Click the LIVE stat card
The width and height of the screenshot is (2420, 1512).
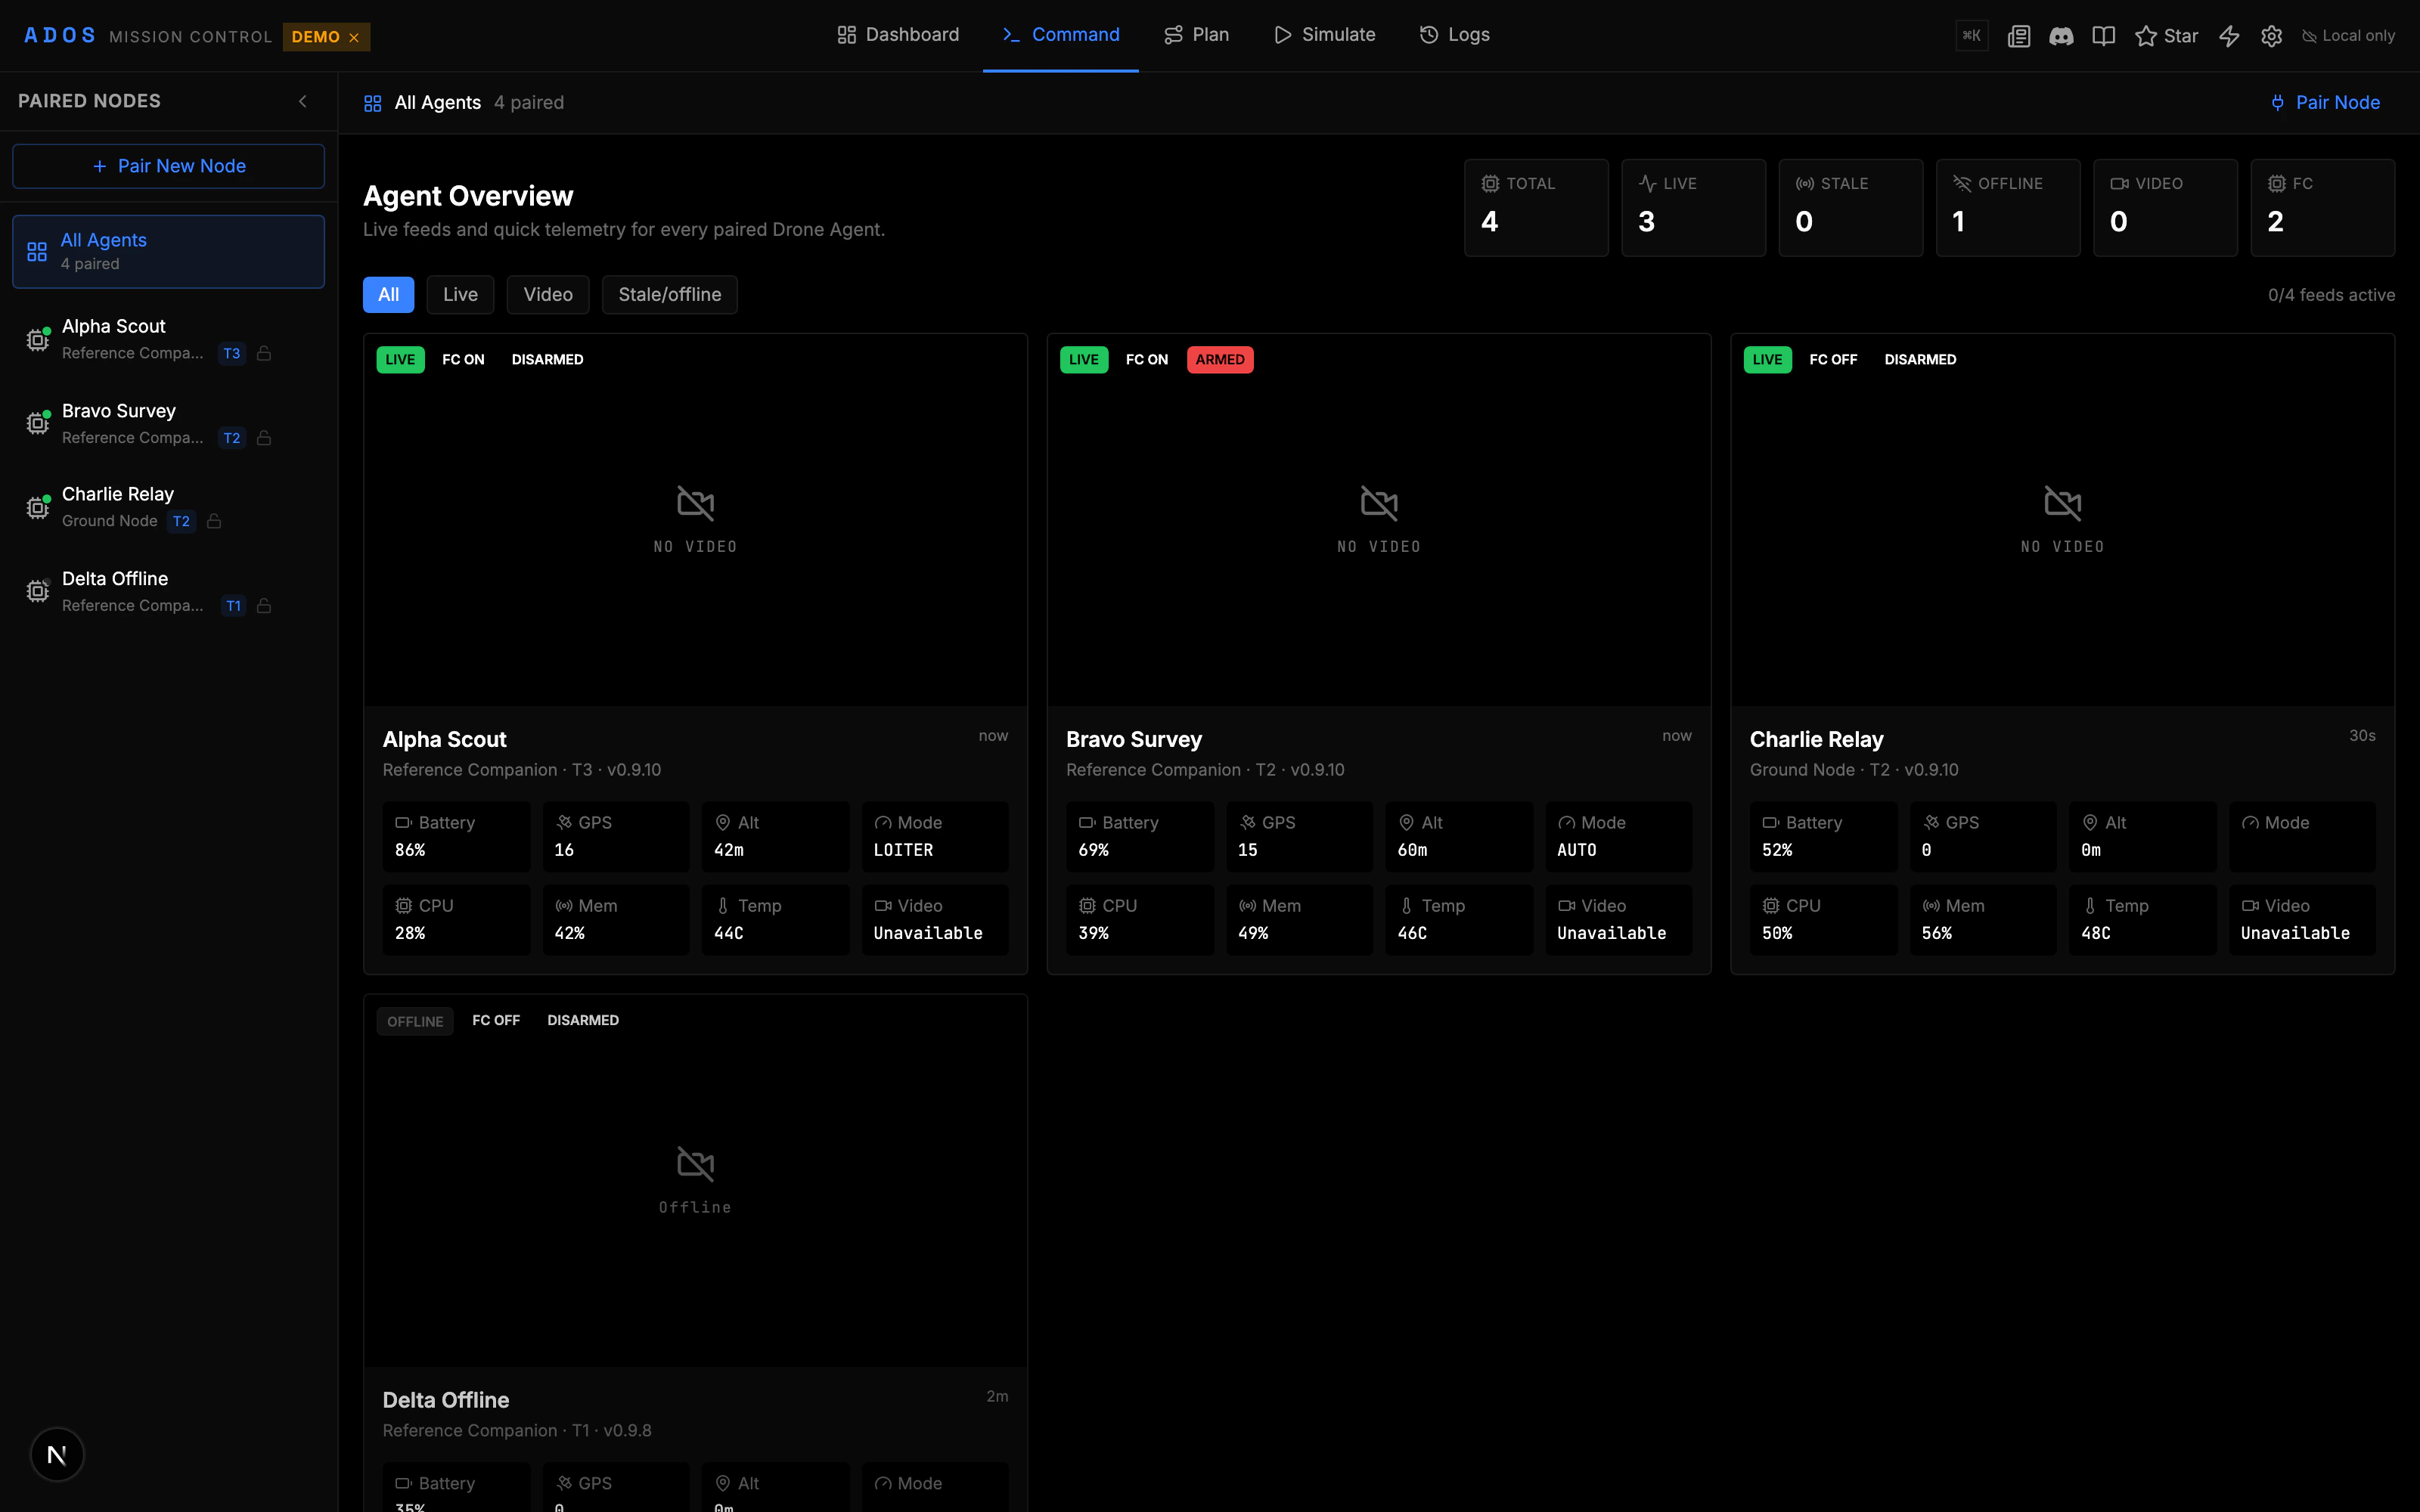(x=1693, y=208)
